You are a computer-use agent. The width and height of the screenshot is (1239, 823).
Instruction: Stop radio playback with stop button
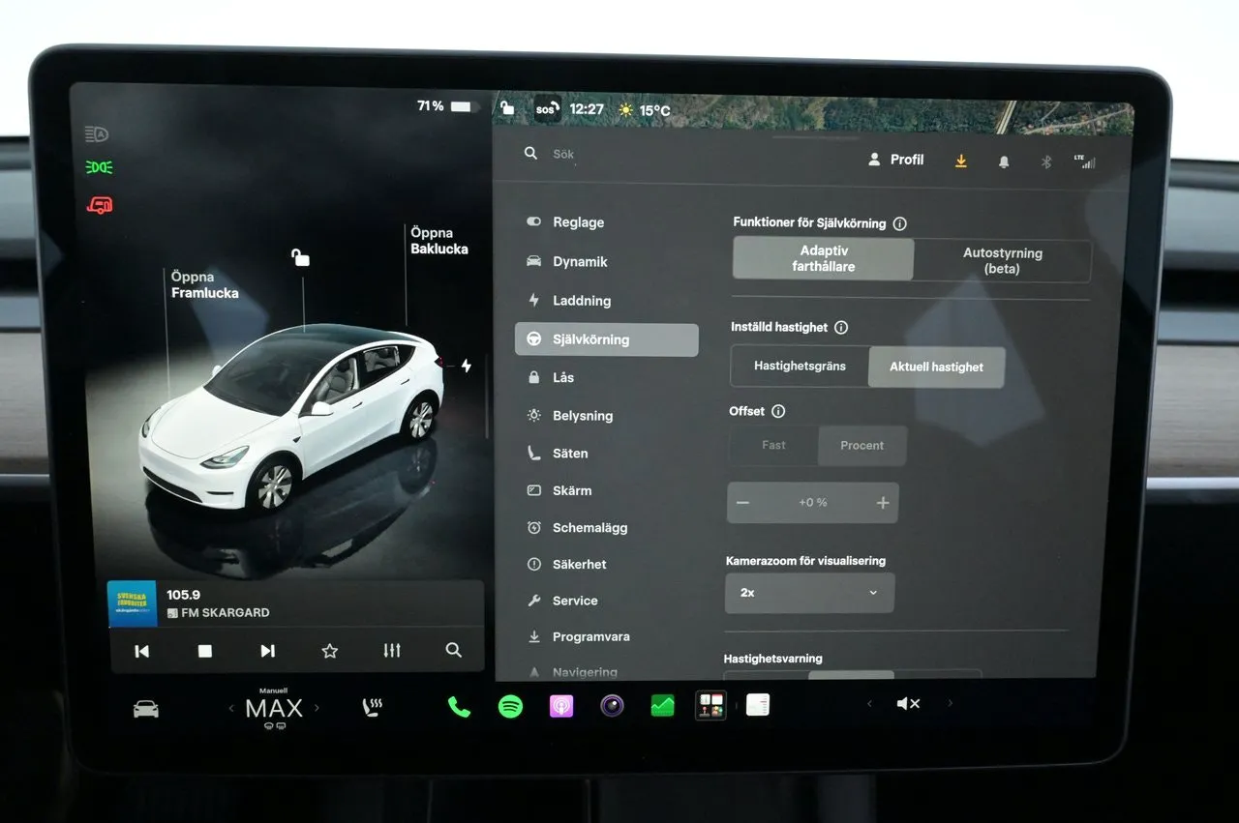[205, 651]
